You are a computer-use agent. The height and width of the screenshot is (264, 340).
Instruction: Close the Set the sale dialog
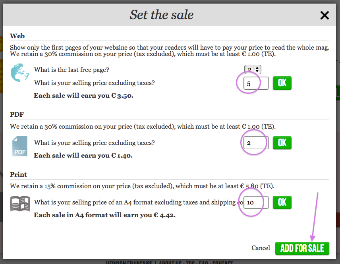pyautogui.click(x=325, y=15)
